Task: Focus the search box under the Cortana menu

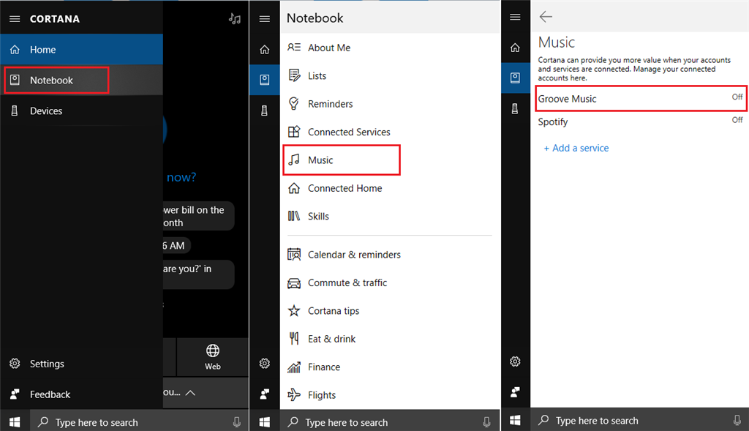Action: pos(139,422)
